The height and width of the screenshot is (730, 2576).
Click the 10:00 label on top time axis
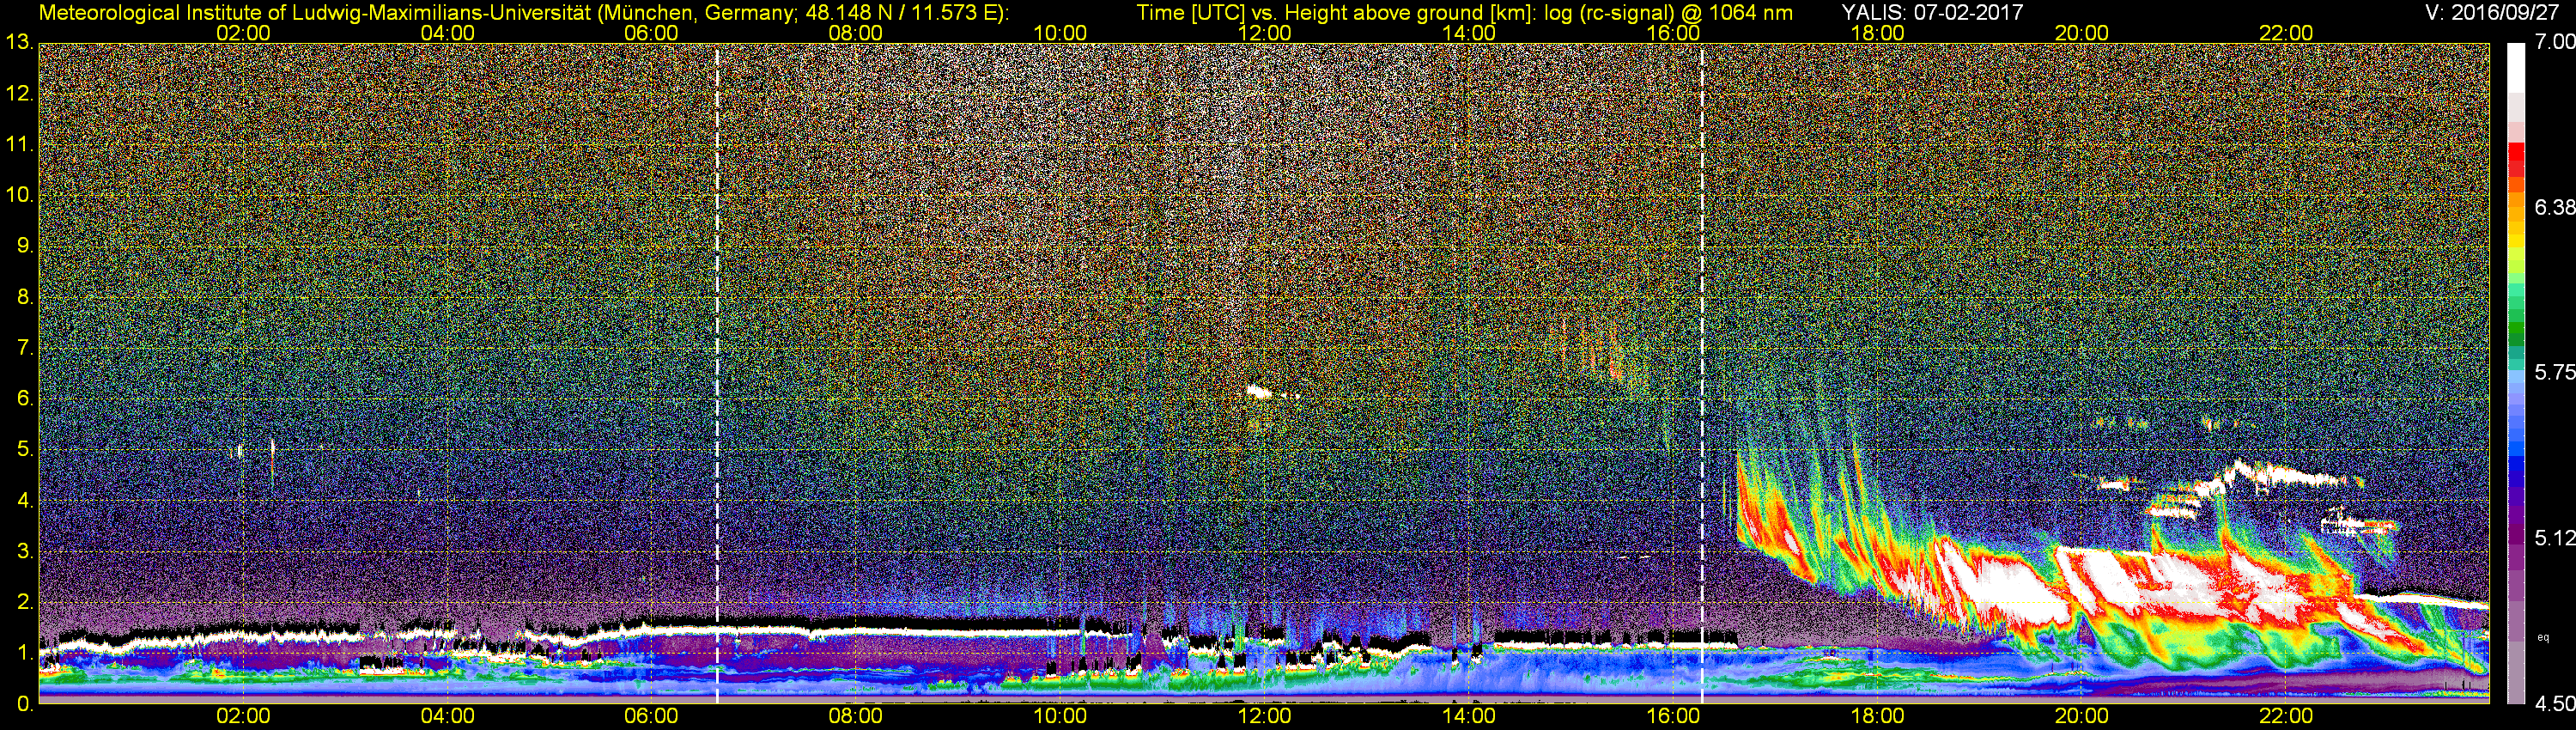tap(1060, 33)
